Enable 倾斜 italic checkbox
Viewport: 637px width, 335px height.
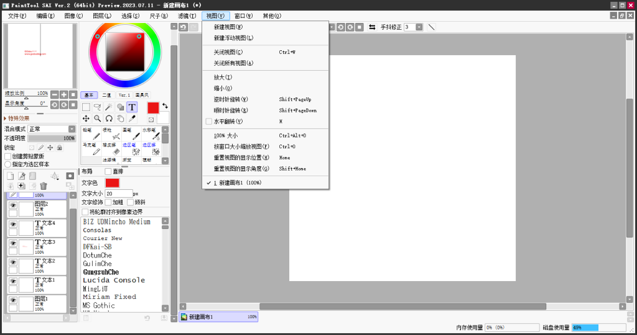131,202
